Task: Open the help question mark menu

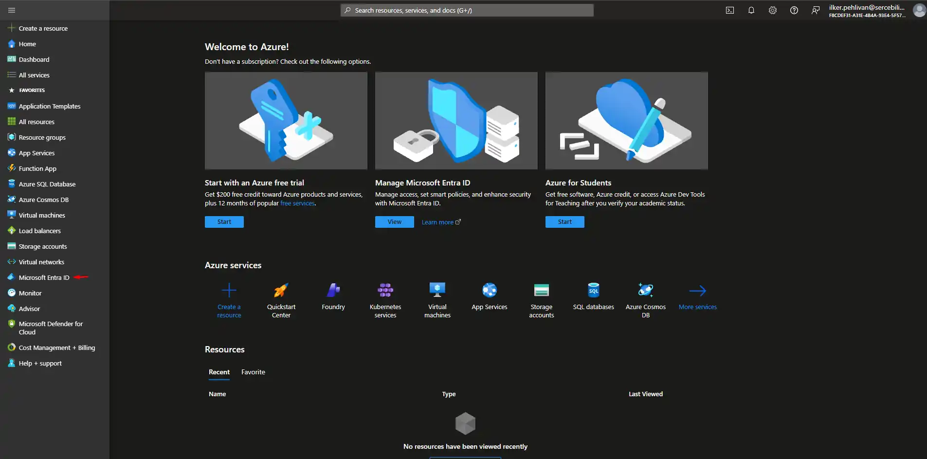Action: point(794,10)
